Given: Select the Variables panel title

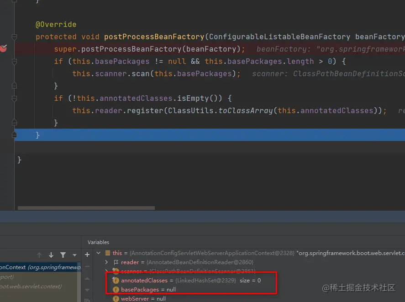Looking at the screenshot, I should coord(98,242).
